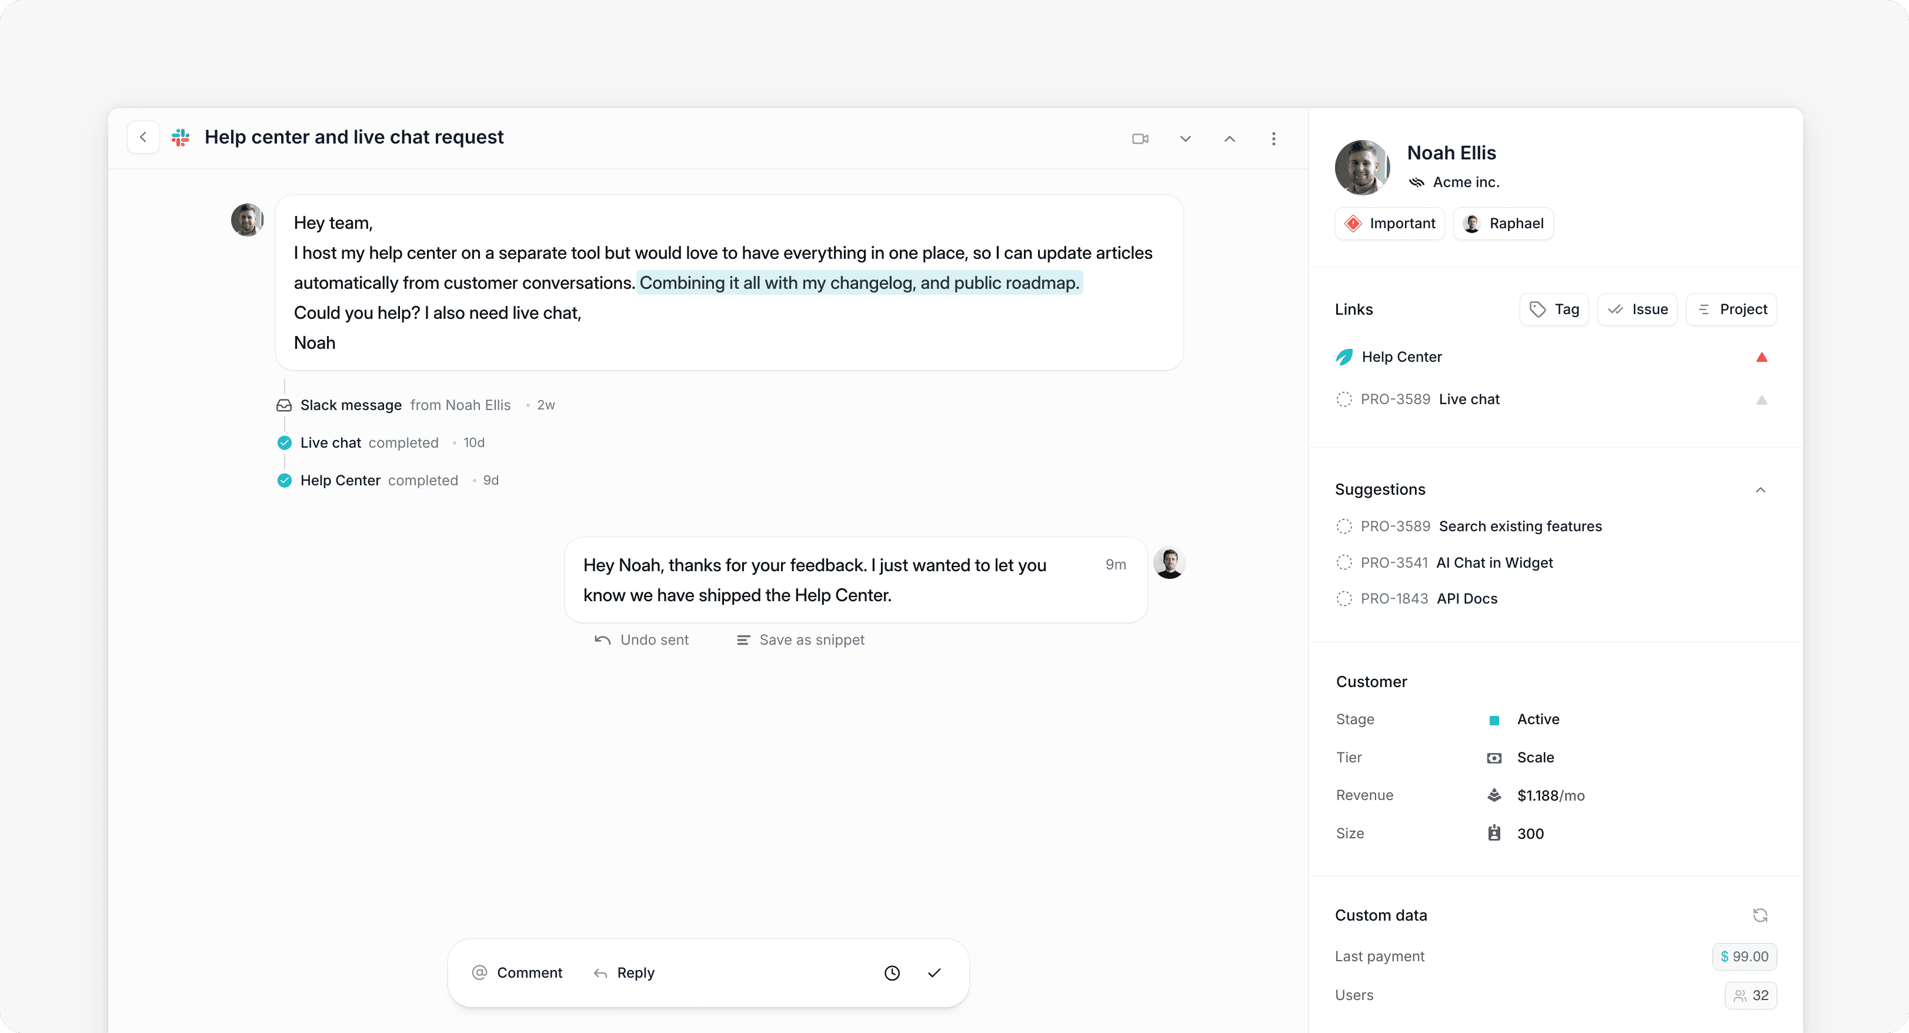The image size is (1909, 1033).
Task: Click Undo sent
Action: (642, 639)
